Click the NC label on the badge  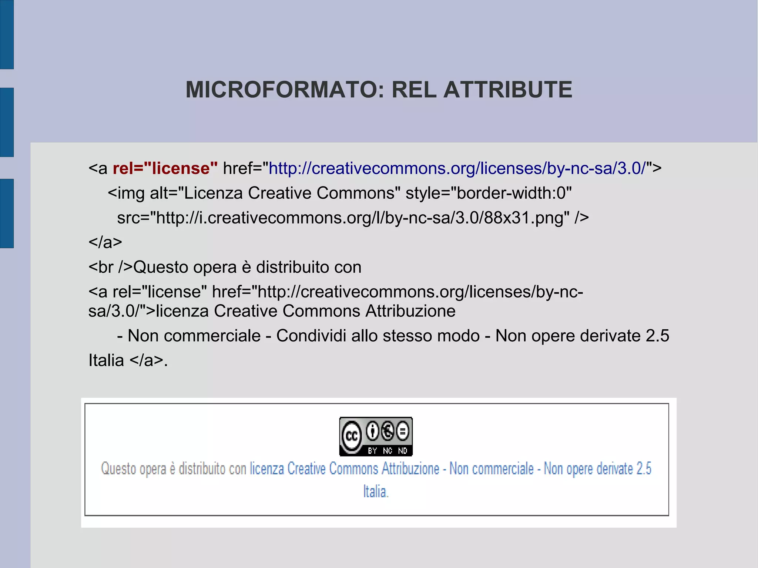(x=388, y=450)
